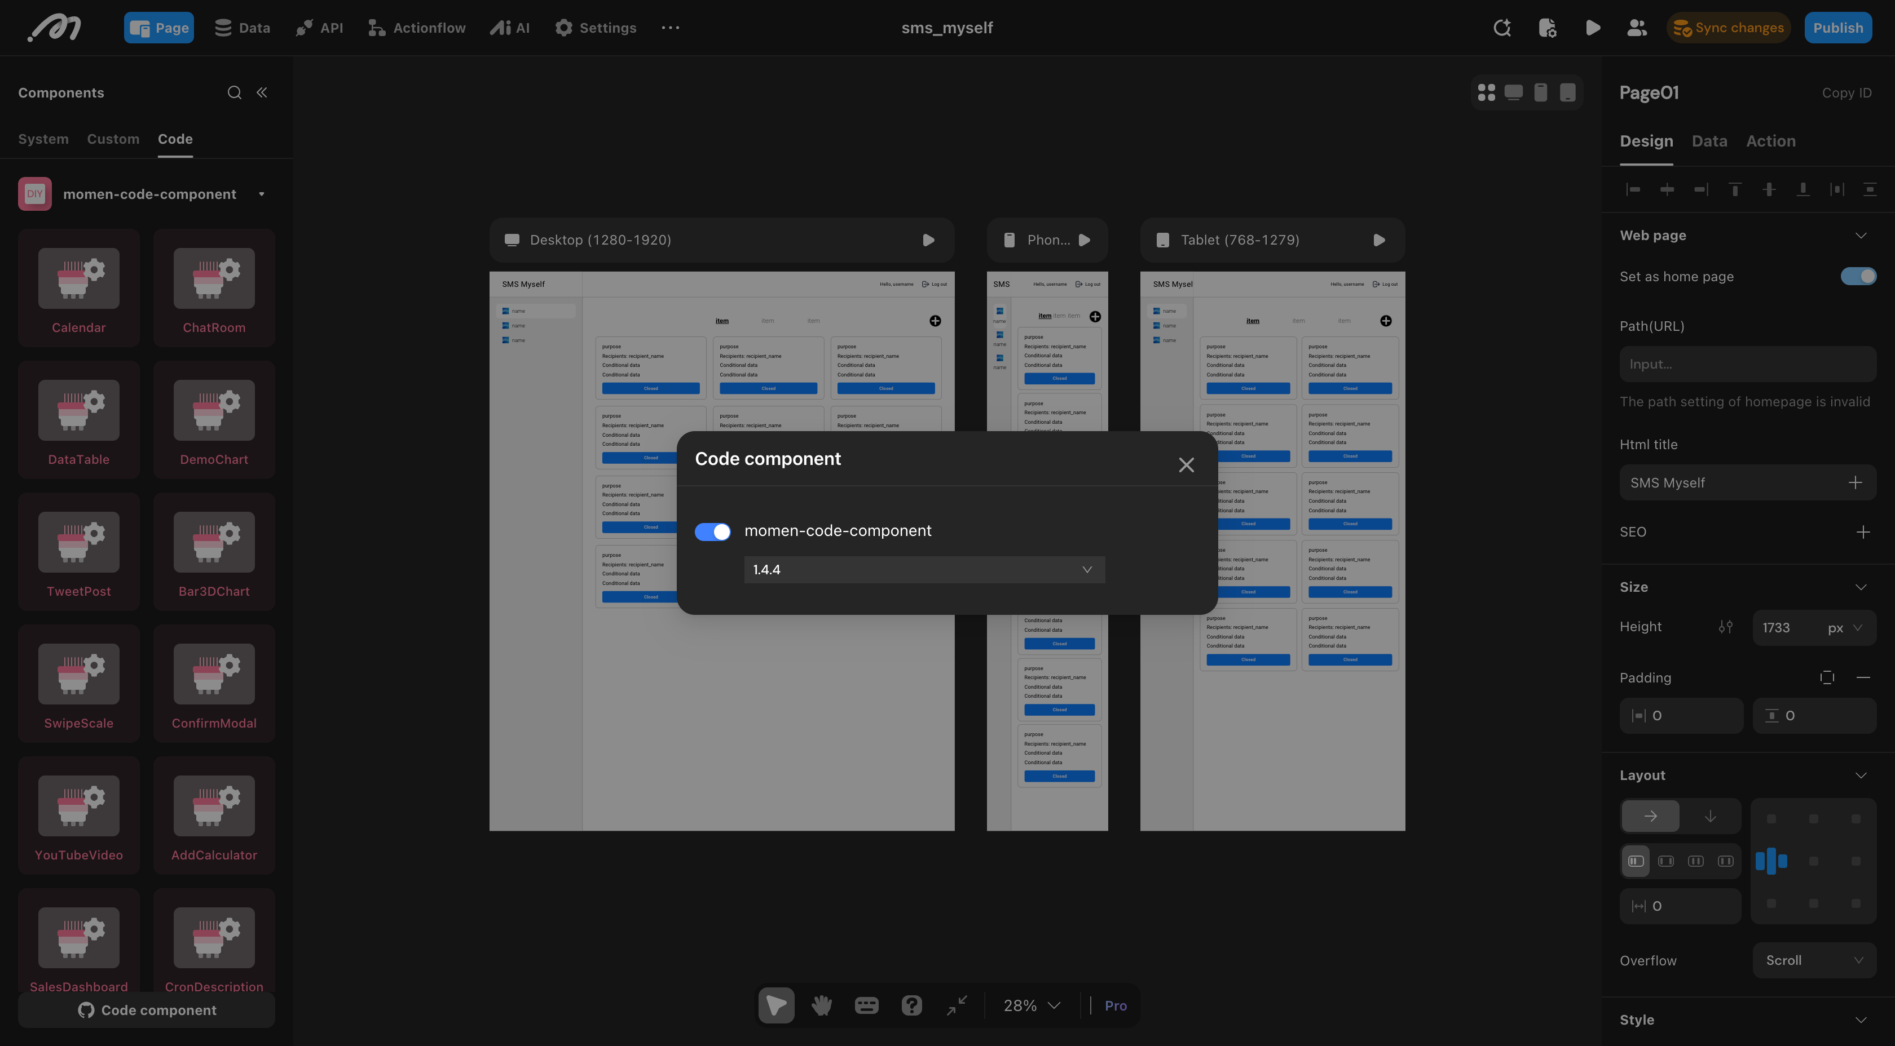Switch to the Page tab
The height and width of the screenshot is (1046, 1895).
pos(159,28)
